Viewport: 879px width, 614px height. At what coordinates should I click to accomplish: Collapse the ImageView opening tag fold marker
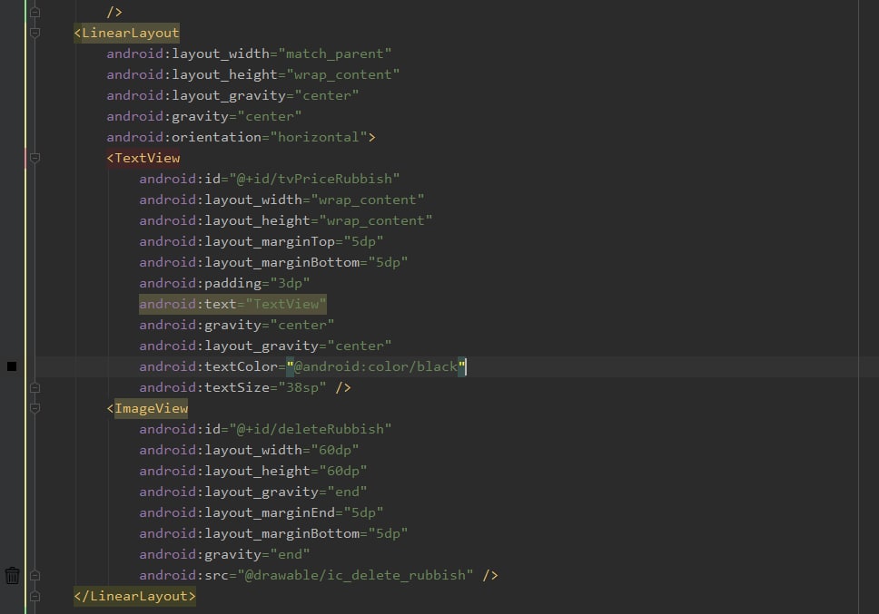pyautogui.click(x=35, y=409)
